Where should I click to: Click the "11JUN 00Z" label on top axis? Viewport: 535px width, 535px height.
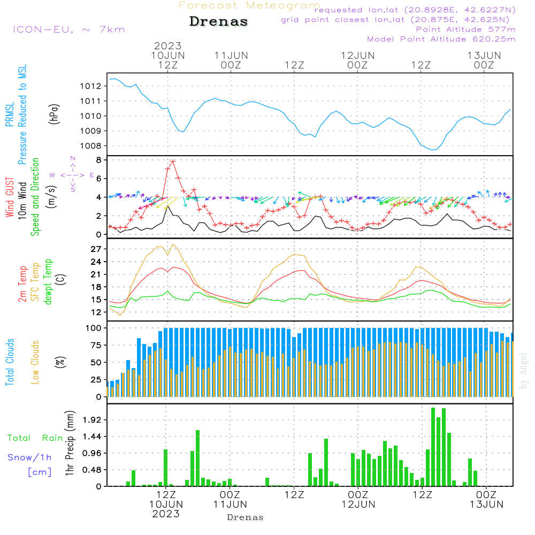point(231,60)
